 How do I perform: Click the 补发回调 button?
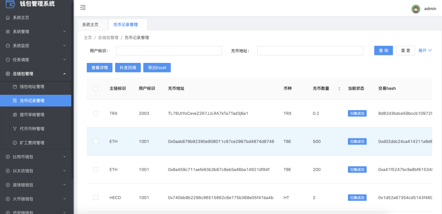click(x=128, y=68)
